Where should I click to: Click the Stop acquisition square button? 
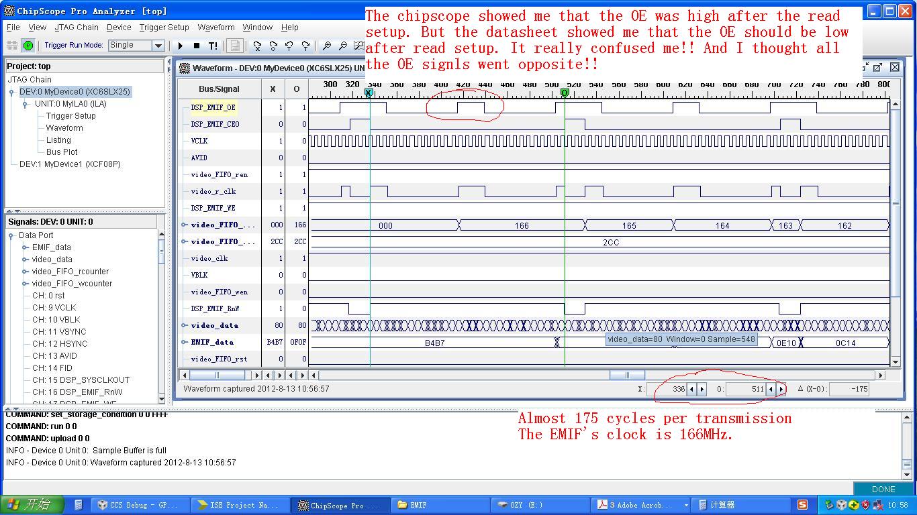click(197, 46)
